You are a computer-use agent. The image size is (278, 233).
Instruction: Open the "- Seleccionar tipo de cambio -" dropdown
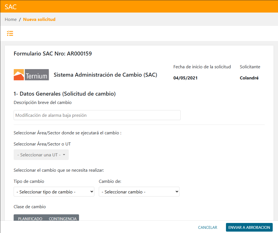[54, 191]
